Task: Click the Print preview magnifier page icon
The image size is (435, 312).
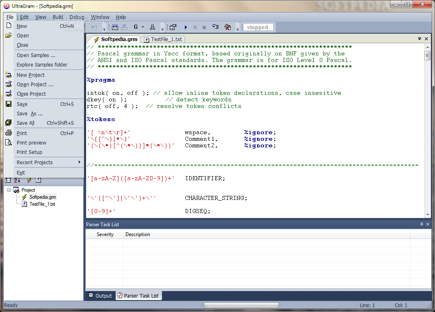Action: pos(9,142)
